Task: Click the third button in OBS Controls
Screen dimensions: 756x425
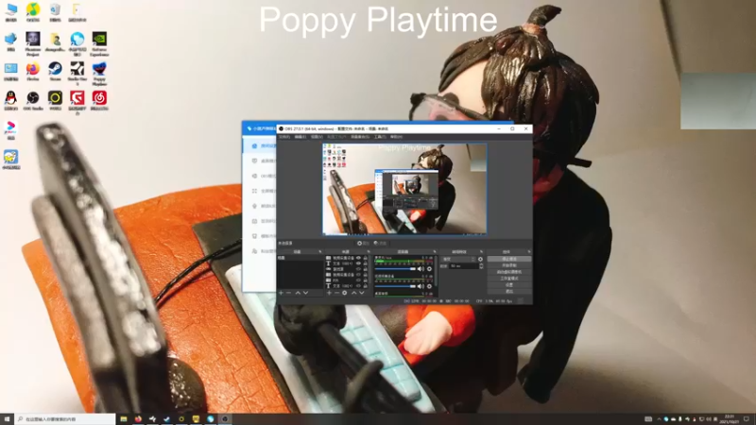Action: pos(509,272)
